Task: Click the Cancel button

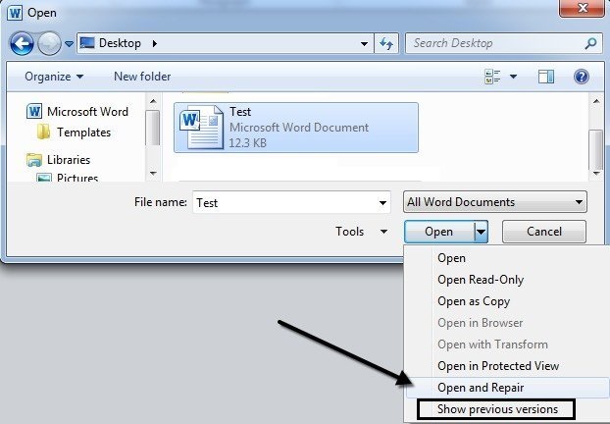Action: click(544, 232)
